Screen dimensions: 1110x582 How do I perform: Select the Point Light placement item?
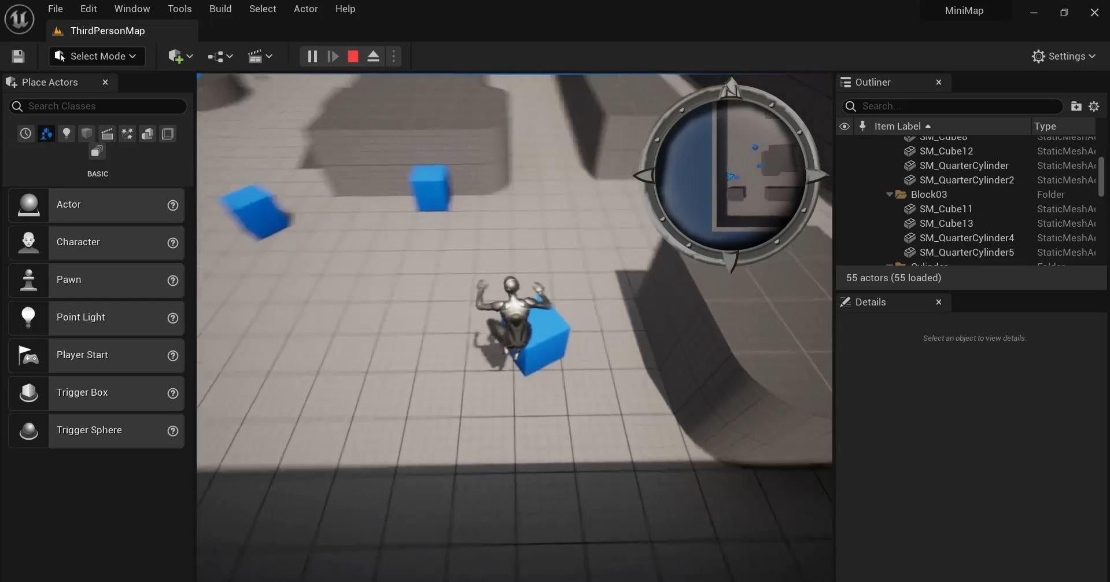click(x=96, y=318)
